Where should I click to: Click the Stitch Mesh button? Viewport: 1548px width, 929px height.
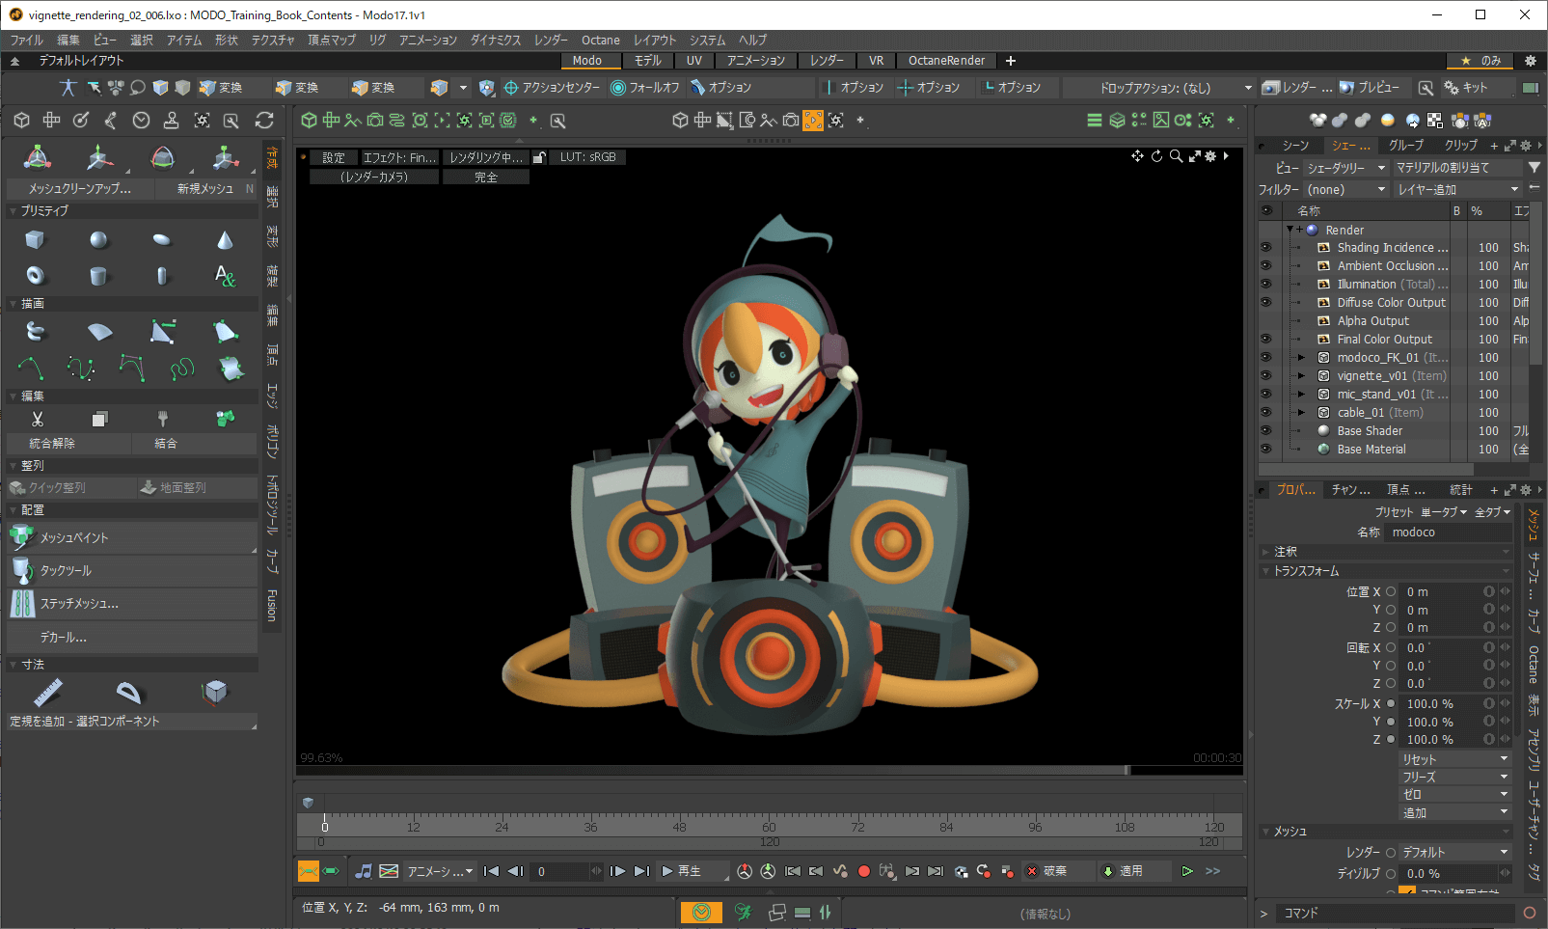point(132,603)
